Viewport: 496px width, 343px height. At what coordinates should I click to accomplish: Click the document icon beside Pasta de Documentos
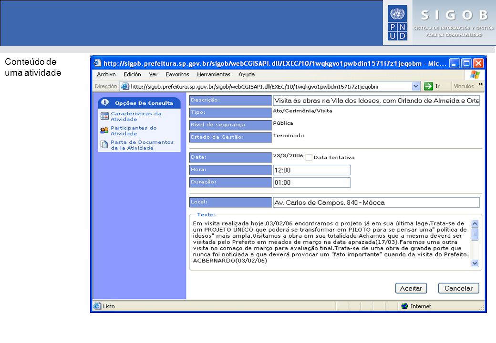[x=104, y=144]
